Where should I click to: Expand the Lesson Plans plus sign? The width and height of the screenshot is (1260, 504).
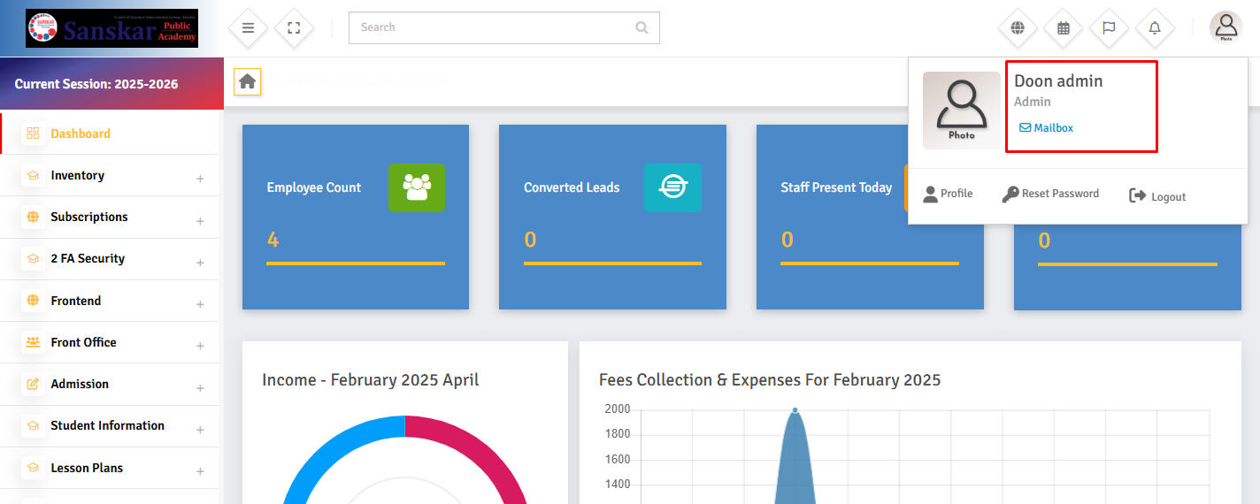pos(200,471)
